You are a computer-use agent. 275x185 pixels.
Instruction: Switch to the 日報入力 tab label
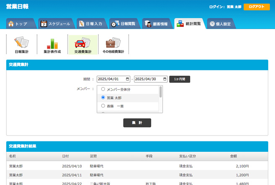(94, 24)
